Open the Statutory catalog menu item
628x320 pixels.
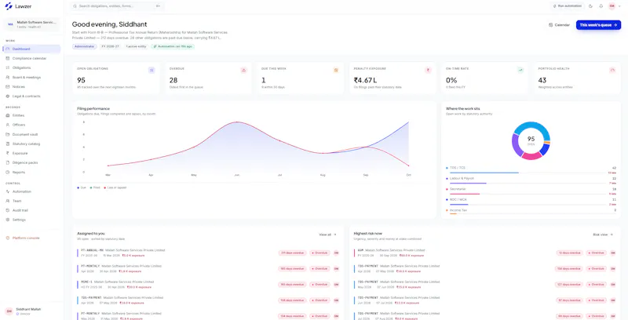(x=31, y=144)
